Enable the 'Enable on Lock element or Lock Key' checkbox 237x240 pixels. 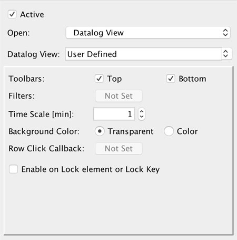pyautogui.click(x=13, y=169)
